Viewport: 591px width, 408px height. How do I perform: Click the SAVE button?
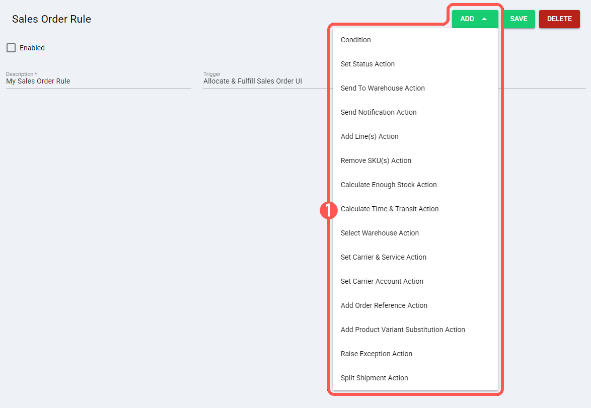(x=519, y=19)
